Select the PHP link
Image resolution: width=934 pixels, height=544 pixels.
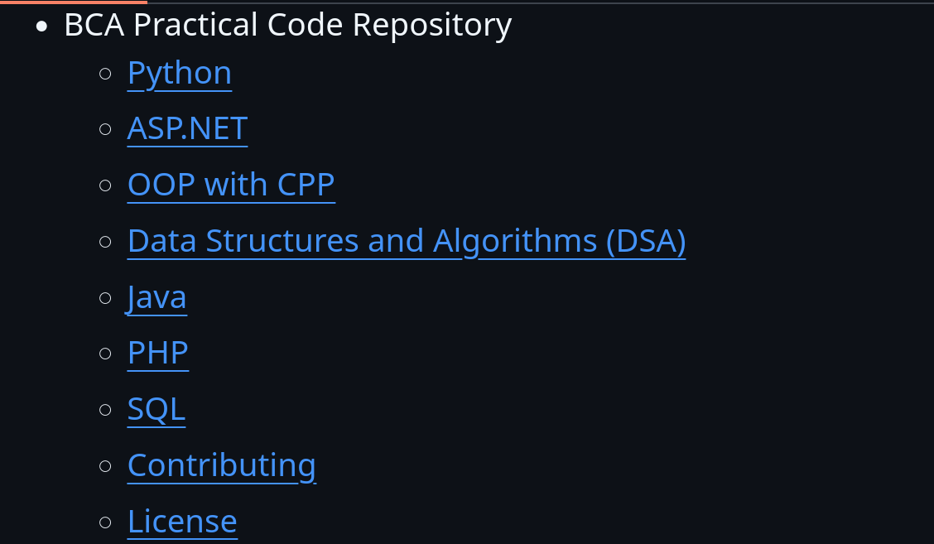(x=157, y=353)
